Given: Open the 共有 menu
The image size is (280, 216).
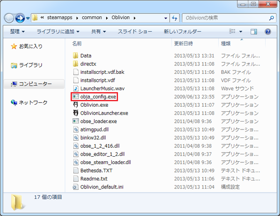Looking at the screenshot, I should (x=99, y=32).
